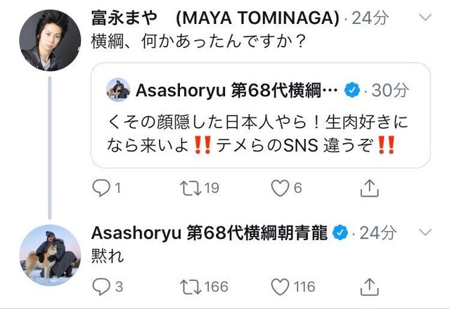Retweet Maya Tominaga's tweet with 19 retweets
Screen dimensions: 450x309
click(x=191, y=188)
